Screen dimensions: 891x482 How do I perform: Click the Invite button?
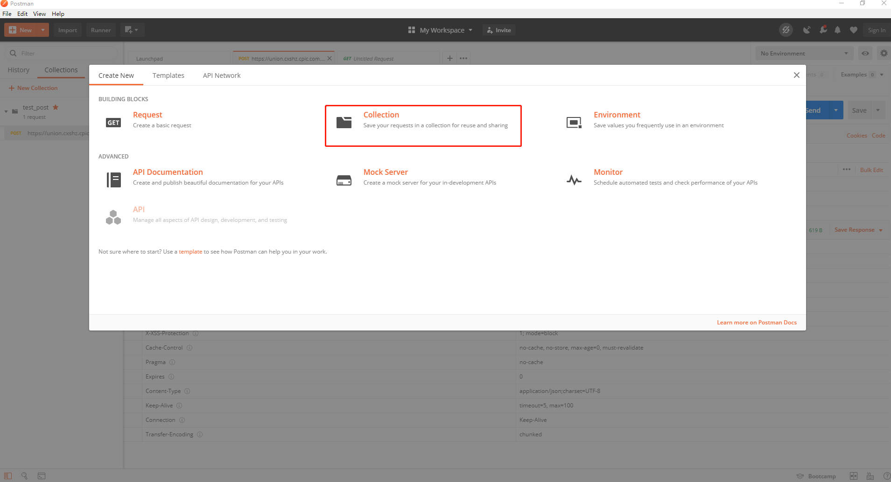coord(499,30)
